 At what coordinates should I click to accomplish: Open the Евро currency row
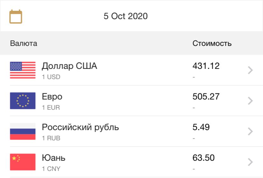(132, 101)
